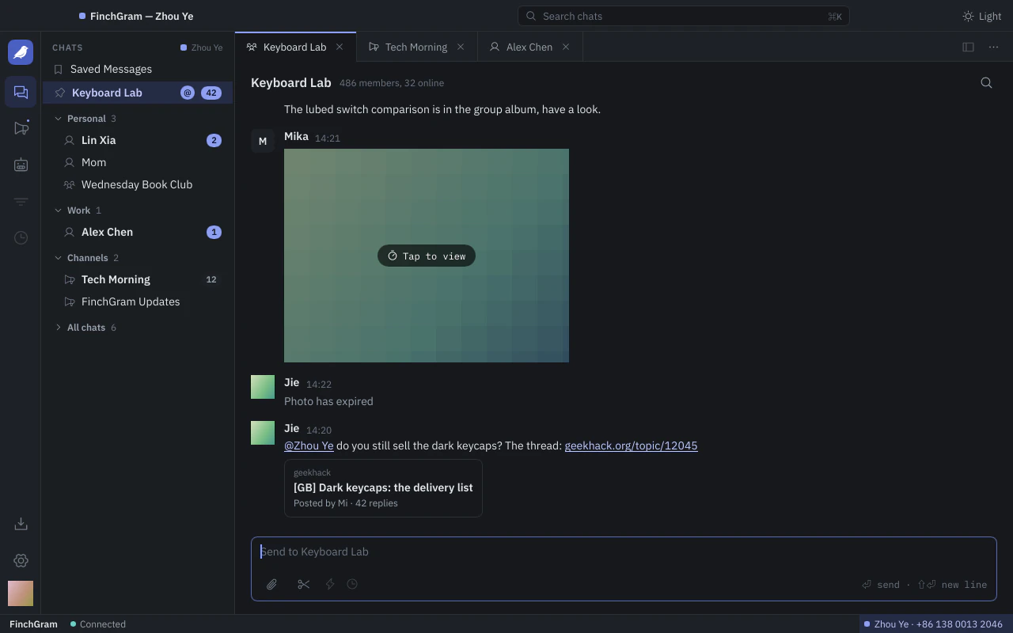
Task: Open Saved Messages
Action: 138,70
